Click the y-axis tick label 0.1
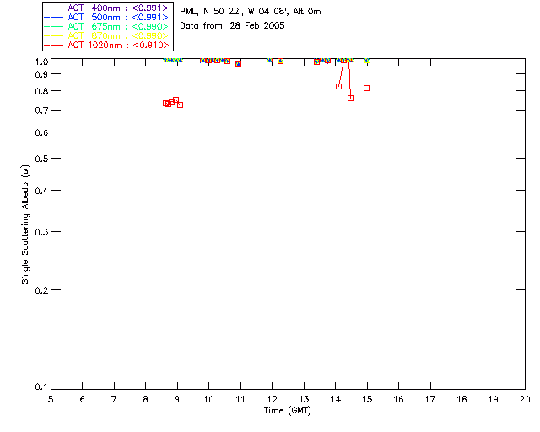The image size is (540, 432). click(x=41, y=387)
